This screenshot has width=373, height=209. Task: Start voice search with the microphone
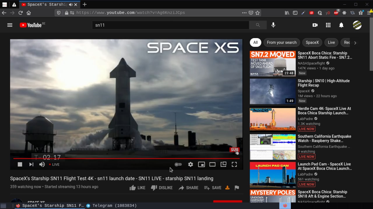click(x=273, y=25)
